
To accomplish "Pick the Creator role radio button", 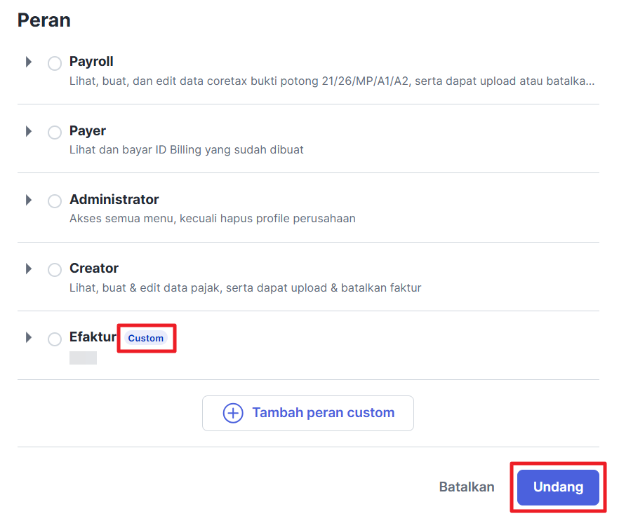I will [x=55, y=270].
